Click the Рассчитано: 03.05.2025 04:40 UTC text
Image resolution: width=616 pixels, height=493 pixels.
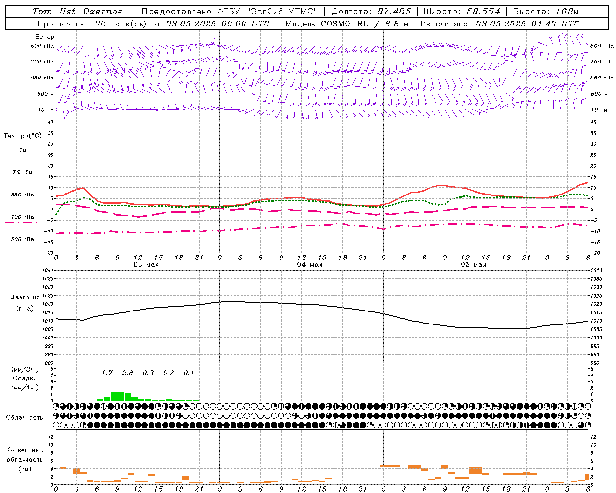pos(500,24)
